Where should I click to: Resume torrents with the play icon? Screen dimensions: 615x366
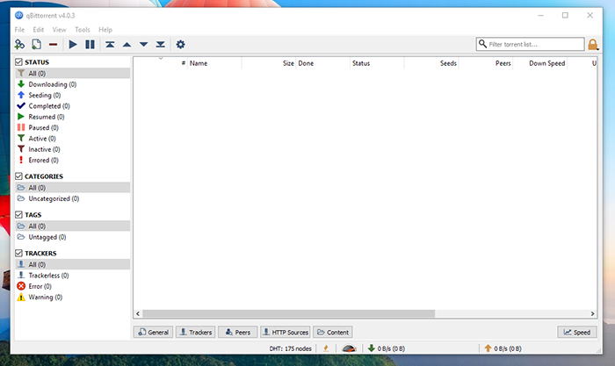pos(73,44)
